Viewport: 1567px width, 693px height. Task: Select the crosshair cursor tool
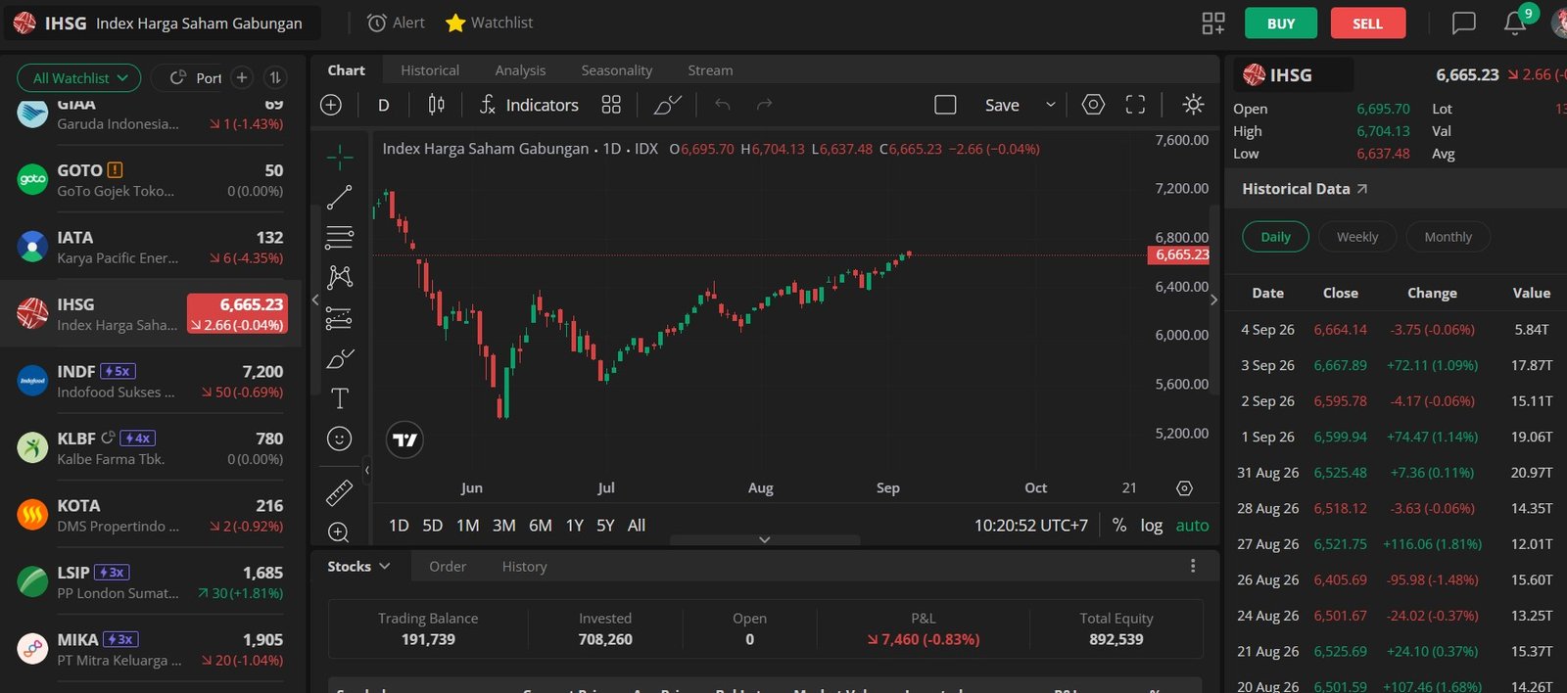[x=340, y=157]
